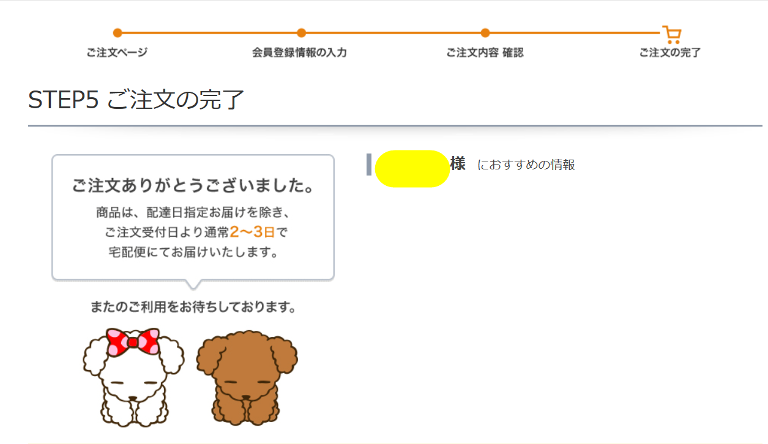Select the second progress step dot
The width and height of the screenshot is (768, 444).
pos(301,33)
